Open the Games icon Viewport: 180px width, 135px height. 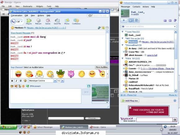coord(48,21)
